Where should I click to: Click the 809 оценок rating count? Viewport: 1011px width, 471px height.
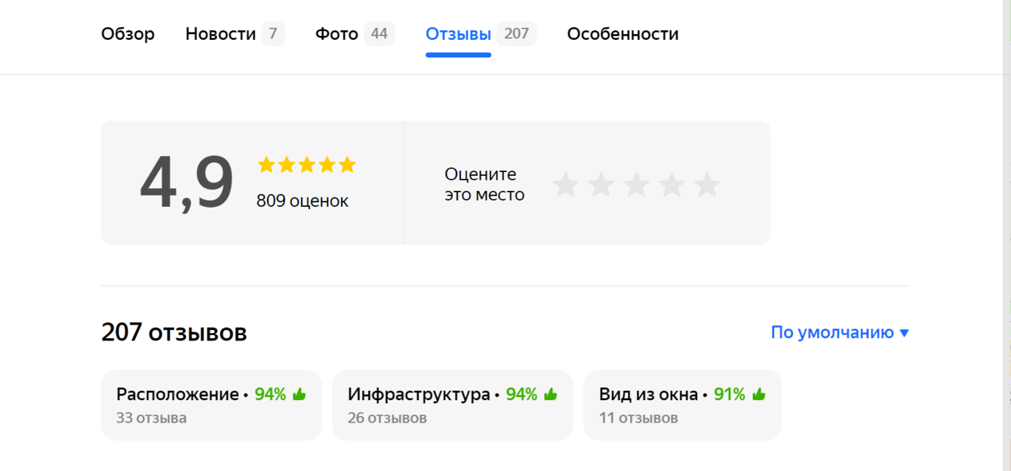pos(303,202)
